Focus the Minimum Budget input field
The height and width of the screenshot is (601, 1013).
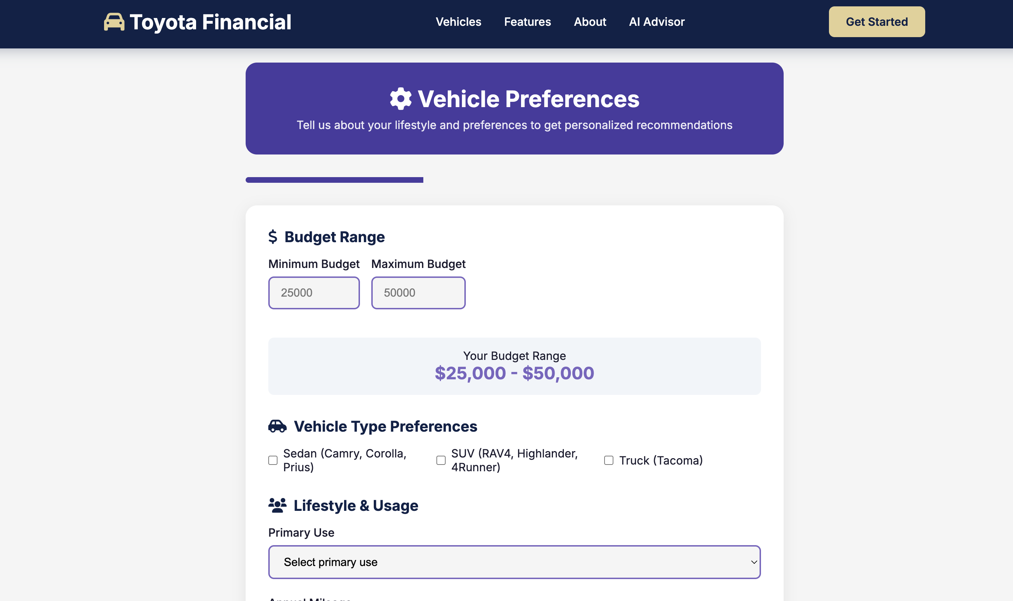tap(314, 293)
